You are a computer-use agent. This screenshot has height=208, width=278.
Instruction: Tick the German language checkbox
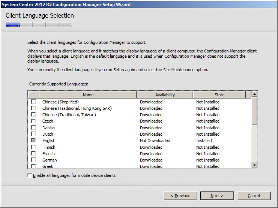pos(34,160)
